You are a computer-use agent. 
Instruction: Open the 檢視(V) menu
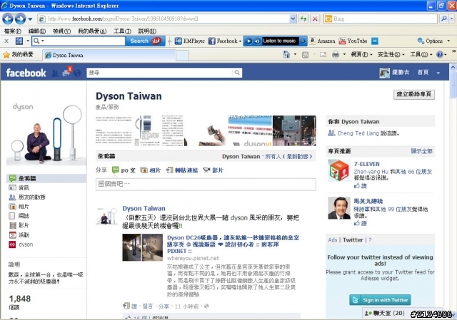point(61,31)
